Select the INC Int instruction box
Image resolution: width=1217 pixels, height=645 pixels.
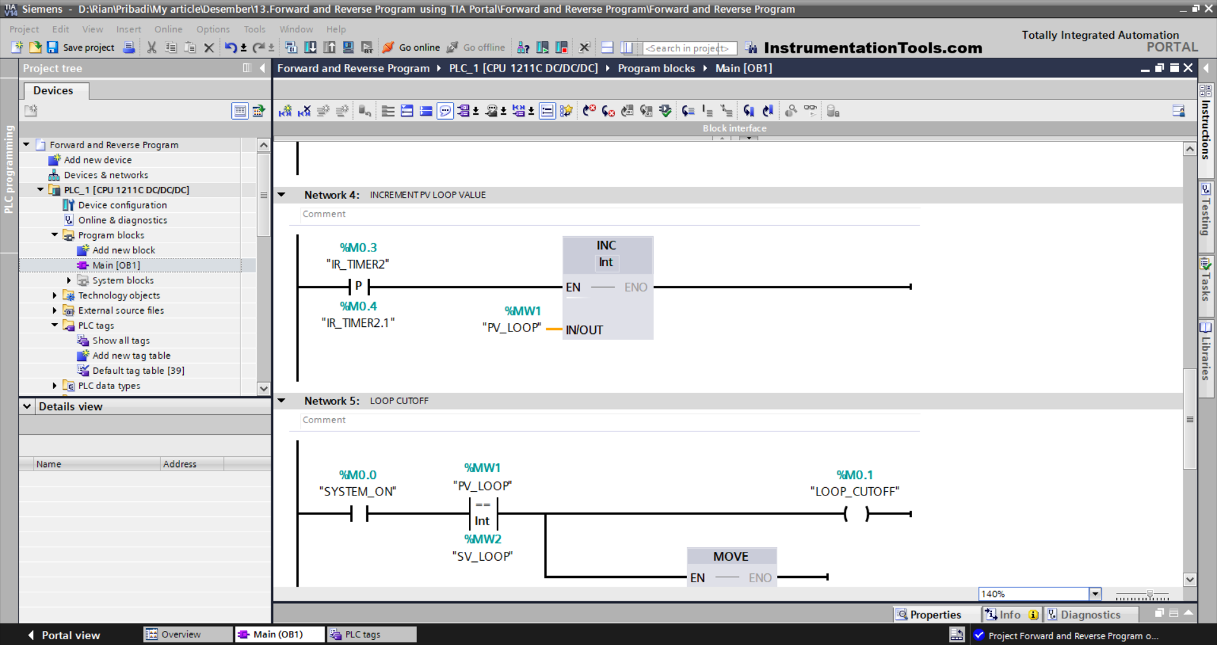pyautogui.click(x=607, y=288)
